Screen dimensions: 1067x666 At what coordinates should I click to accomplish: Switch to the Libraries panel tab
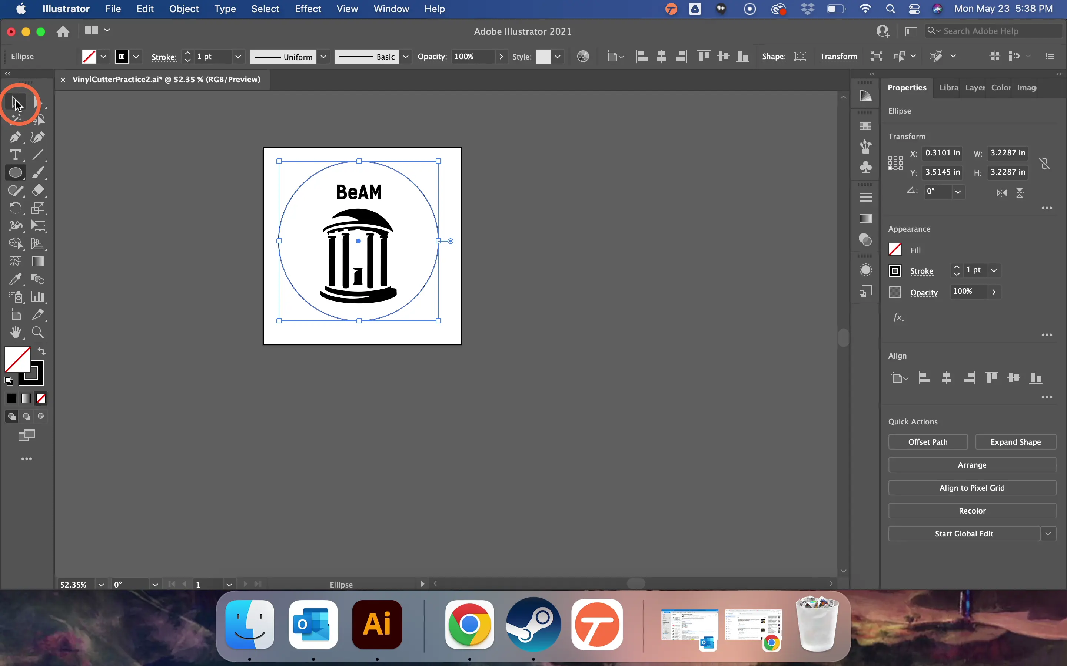pyautogui.click(x=948, y=88)
